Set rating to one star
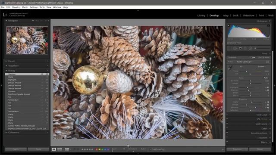This screenshot has height=155, width=276. 82,149
